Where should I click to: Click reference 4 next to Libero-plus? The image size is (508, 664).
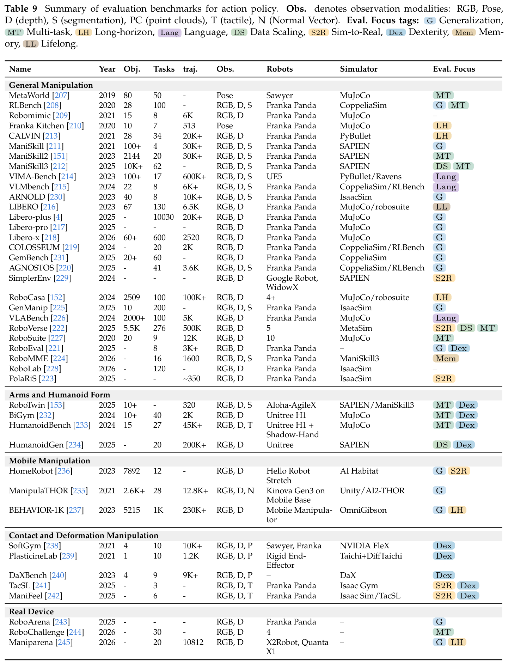coord(59,217)
